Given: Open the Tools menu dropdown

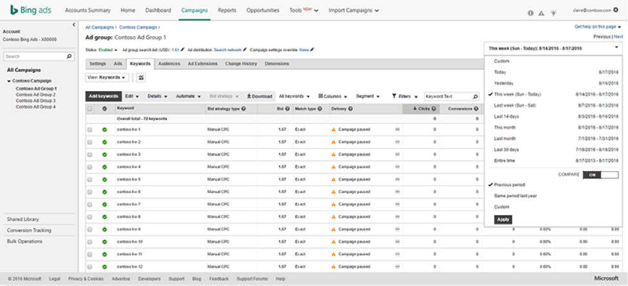Looking at the screenshot, I should (x=304, y=10).
